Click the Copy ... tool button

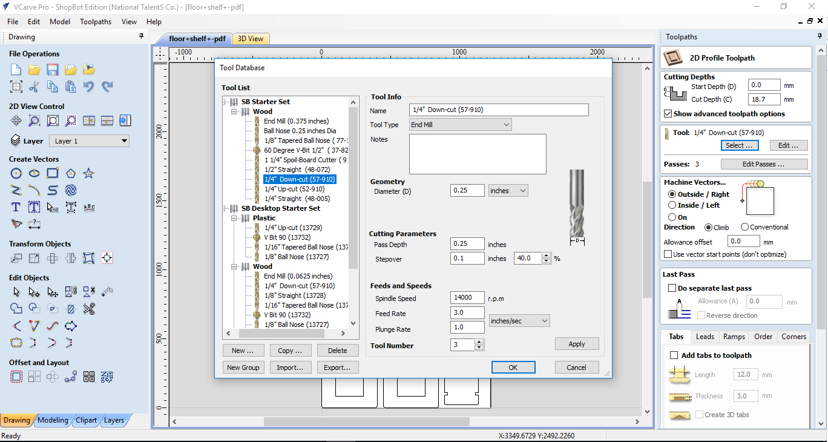[x=290, y=350]
